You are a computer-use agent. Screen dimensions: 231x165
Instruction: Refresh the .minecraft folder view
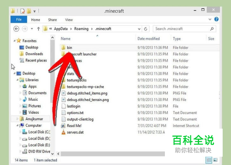pos(146,29)
